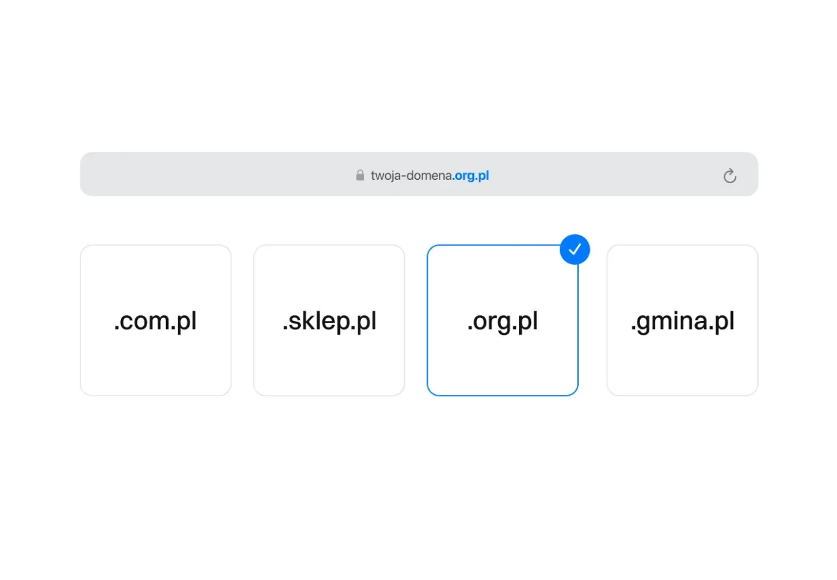Click the bottom area of the .gmina.pl card
This screenshot has width=837, height=580.
[x=682, y=376]
